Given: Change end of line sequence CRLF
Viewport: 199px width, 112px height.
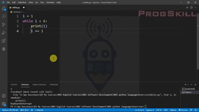Looking at the screenshot, I should pos(166,110).
